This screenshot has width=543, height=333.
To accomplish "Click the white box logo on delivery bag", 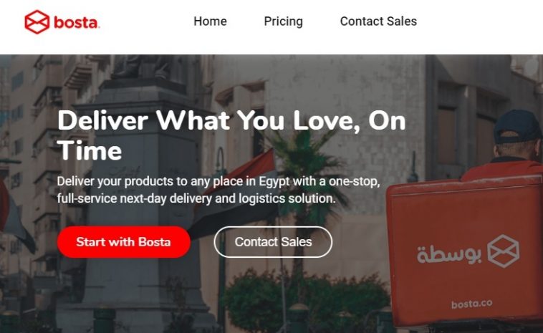I will [503, 251].
